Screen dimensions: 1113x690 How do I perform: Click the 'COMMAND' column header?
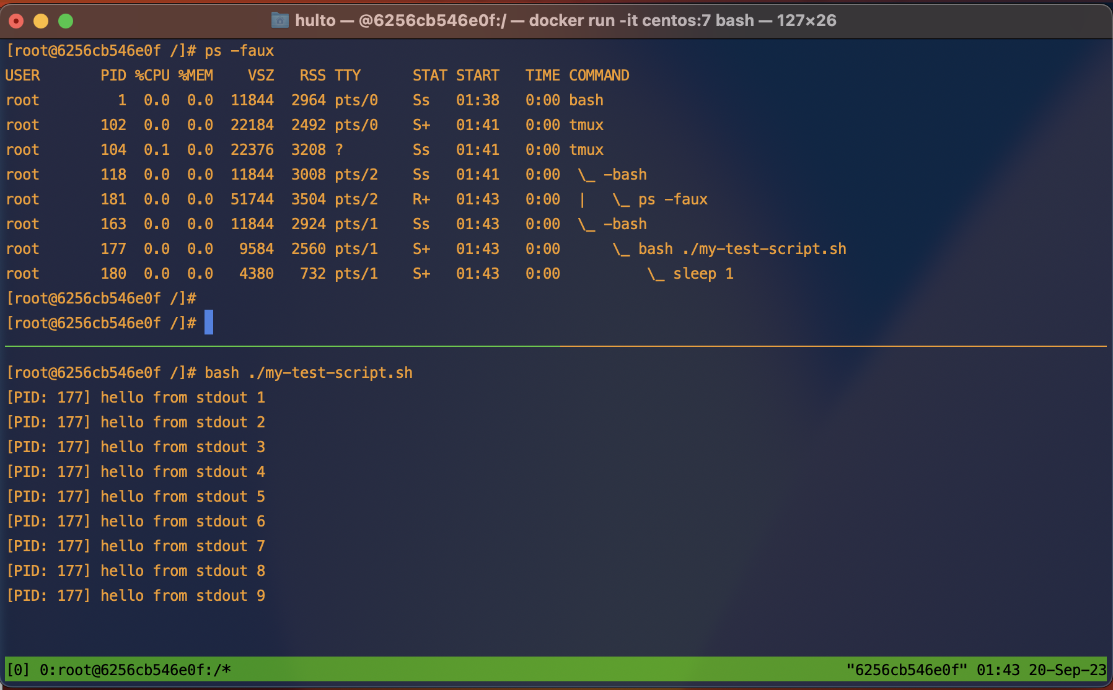click(x=599, y=76)
